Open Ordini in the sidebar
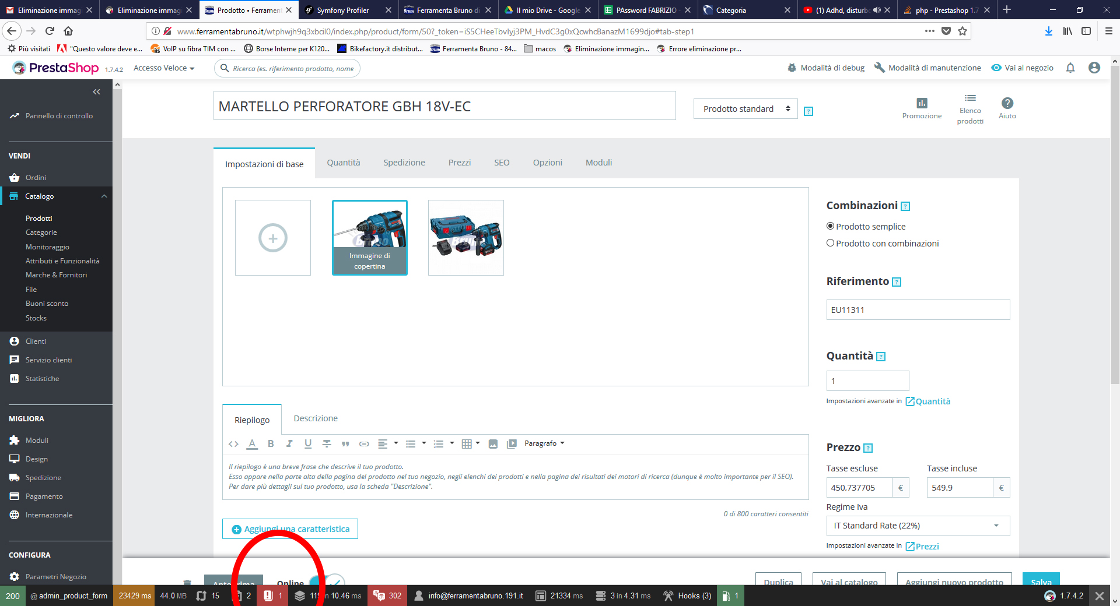Image resolution: width=1120 pixels, height=606 pixels. [x=36, y=178]
